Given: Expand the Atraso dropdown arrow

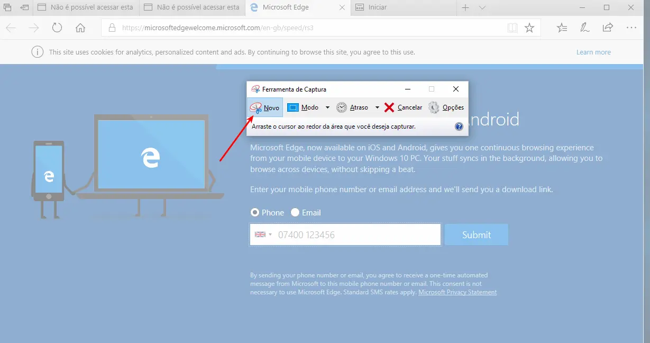Looking at the screenshot, I should (377, 107).
